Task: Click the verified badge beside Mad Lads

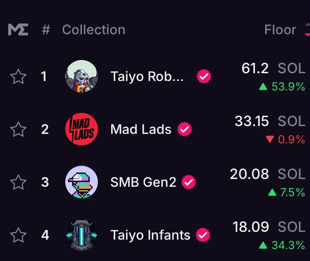Action: tap(185, 129)
